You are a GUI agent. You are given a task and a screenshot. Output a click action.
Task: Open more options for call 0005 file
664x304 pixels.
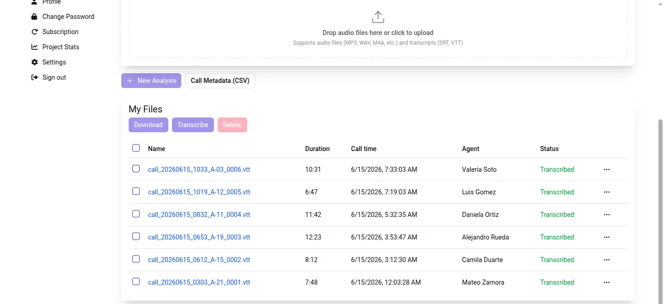pyautogui.click(x=607, y=192)
